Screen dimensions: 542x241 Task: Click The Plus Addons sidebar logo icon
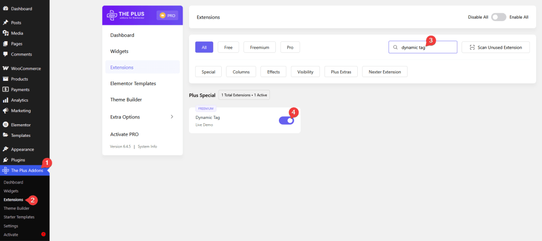[x=5, y=171]
